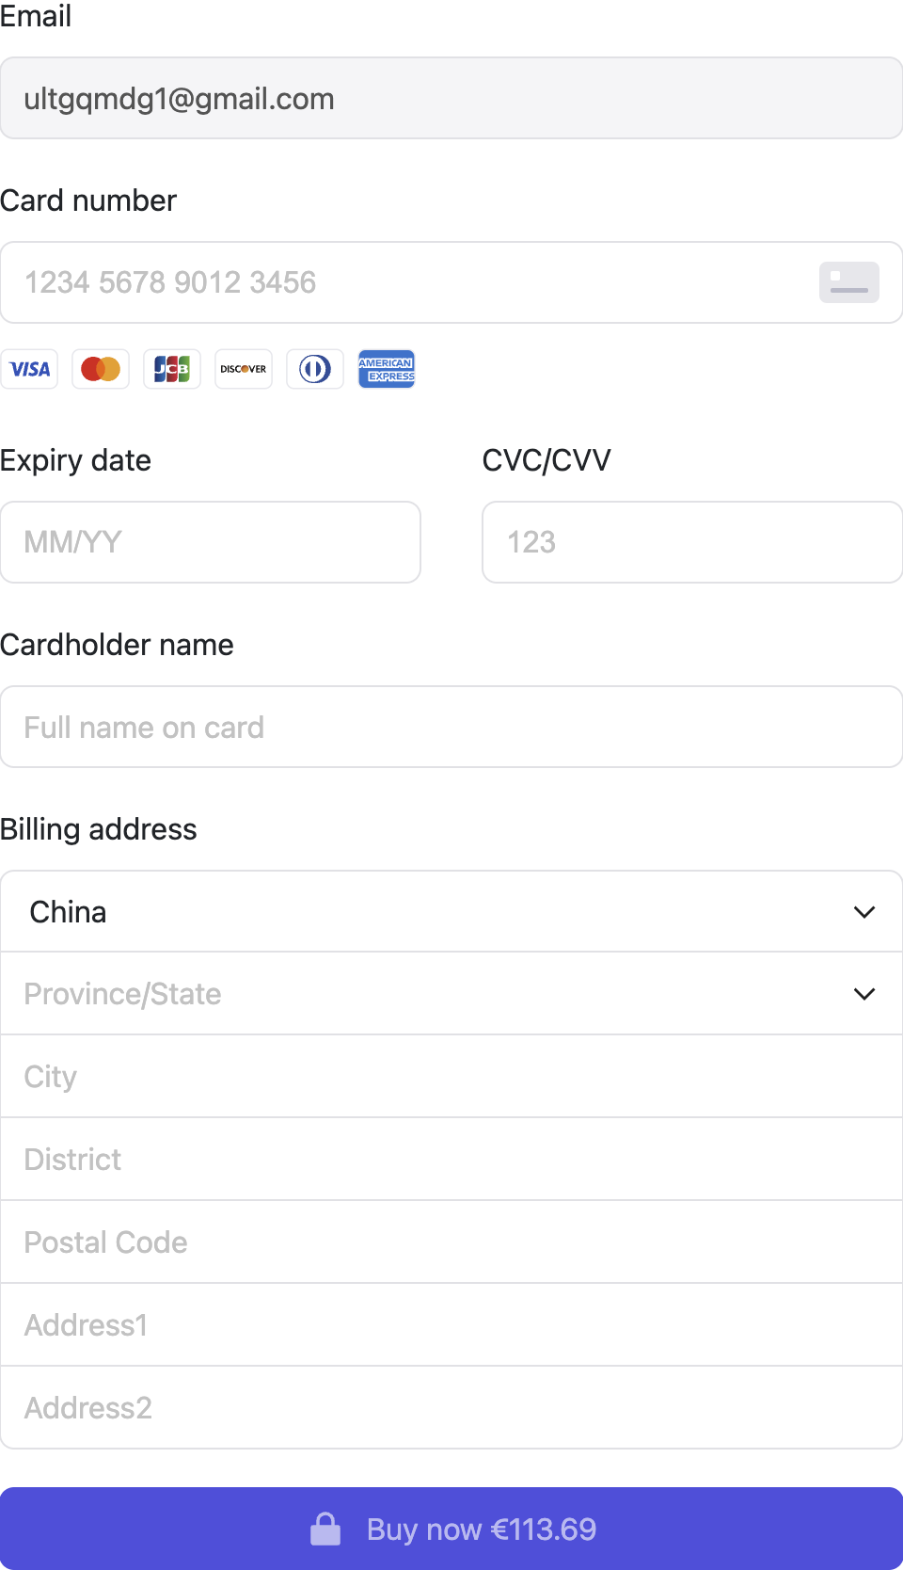The width and height of the screenshot is (903, 1570).
Task: Click into the CVC/CVV field
Action: pos(692,542)
